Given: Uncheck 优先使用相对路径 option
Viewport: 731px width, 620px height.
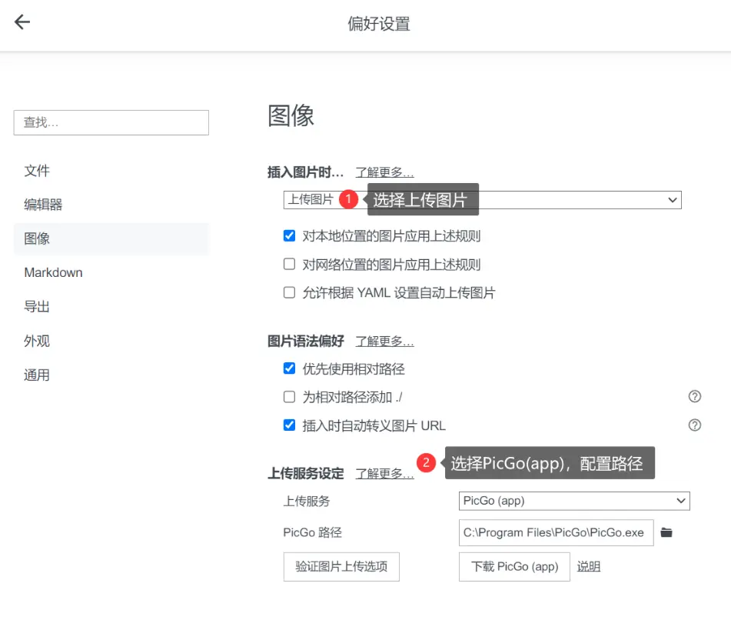Looking at the screenshot, I should [x=290, y=368].
